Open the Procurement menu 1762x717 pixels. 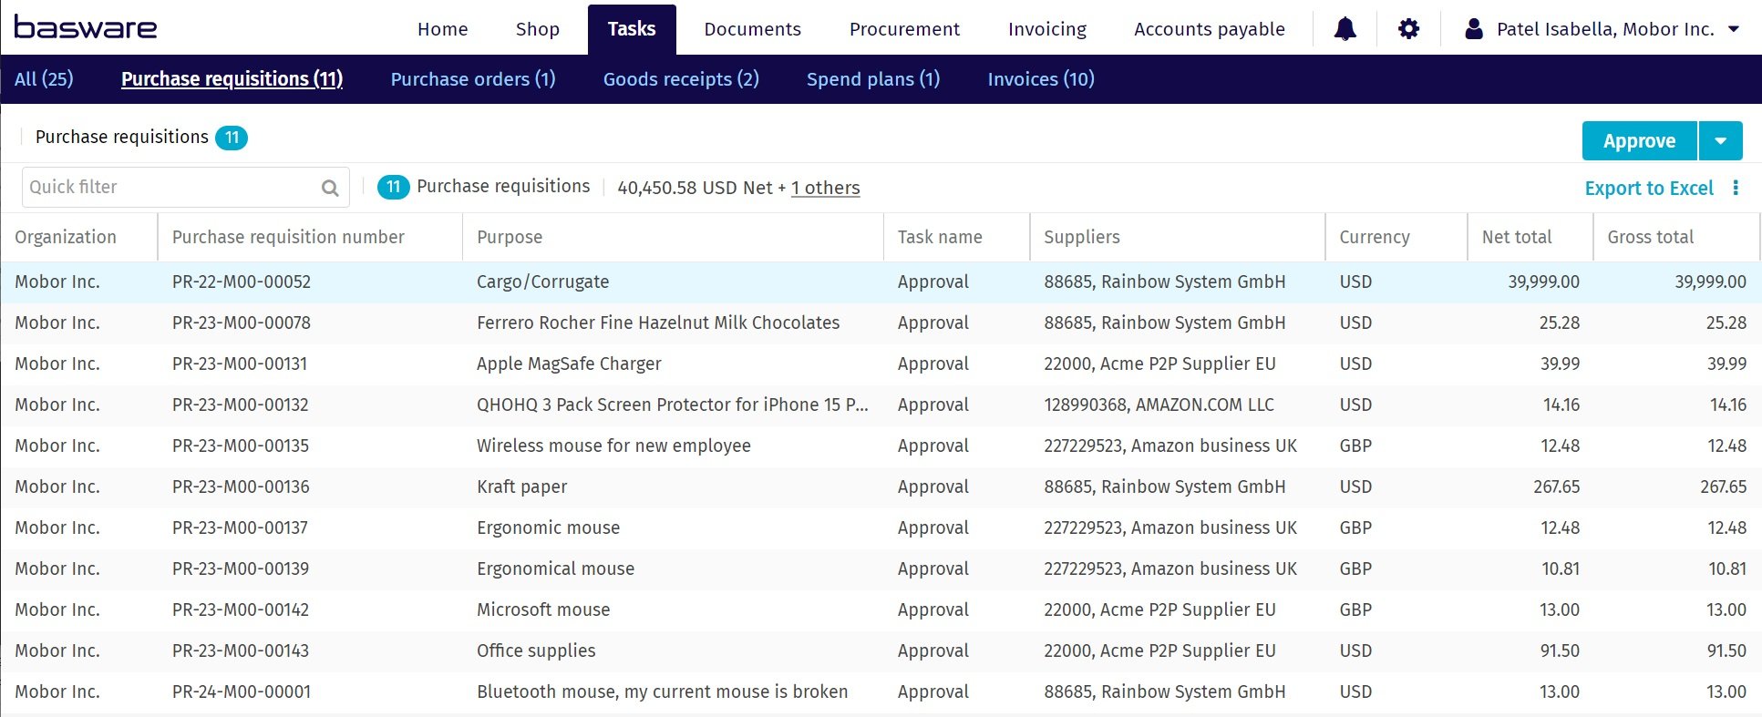(x=904, y=29)
